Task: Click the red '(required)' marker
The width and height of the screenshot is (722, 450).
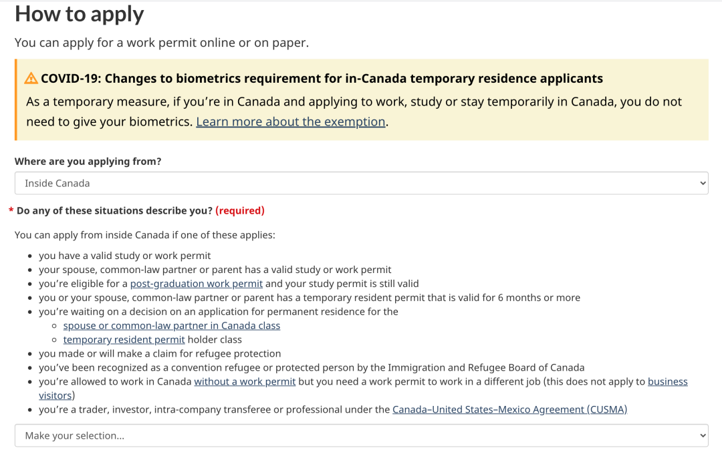Action: click(240, 211)
